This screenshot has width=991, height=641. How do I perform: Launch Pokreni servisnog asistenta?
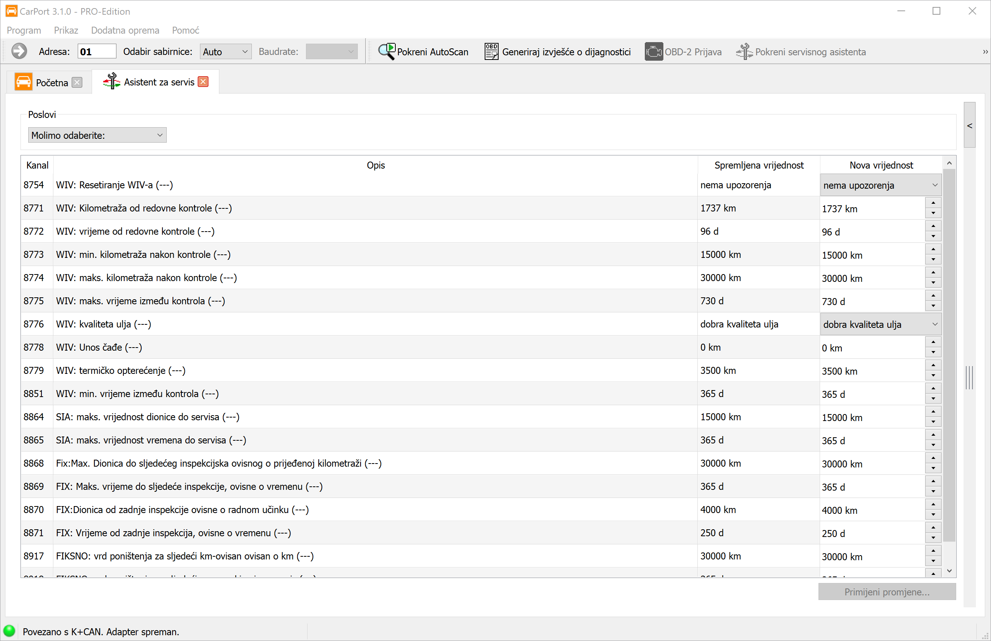pyautogui.click(x=801, y=52)
